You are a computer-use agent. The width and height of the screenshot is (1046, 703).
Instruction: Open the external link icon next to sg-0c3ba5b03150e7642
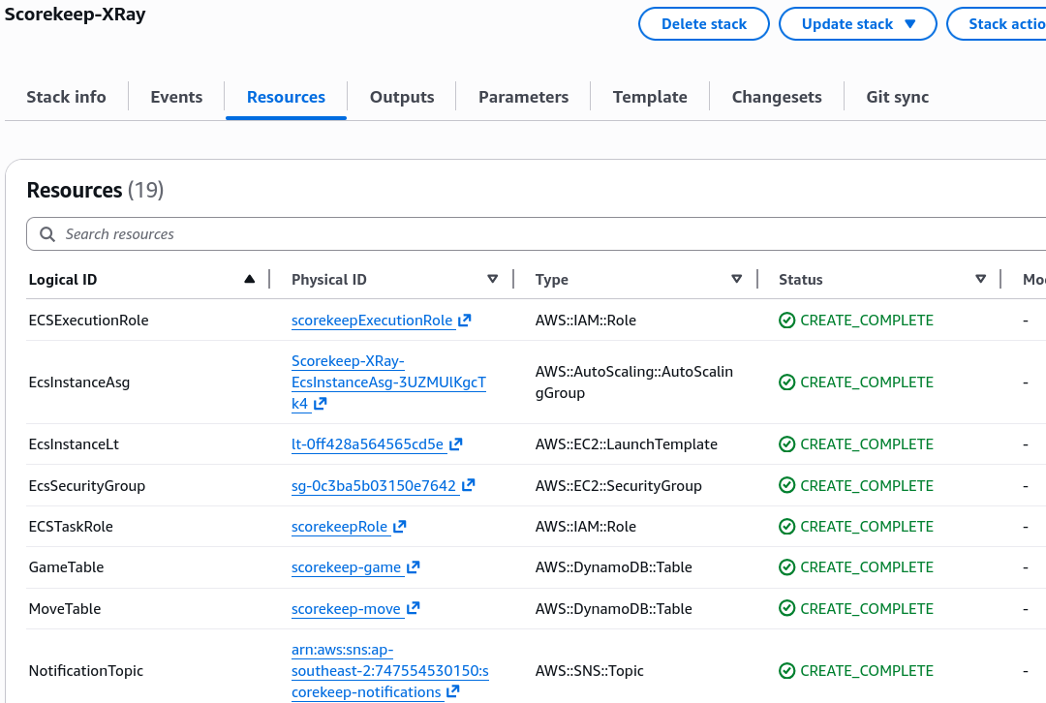(x=469, y=485)
